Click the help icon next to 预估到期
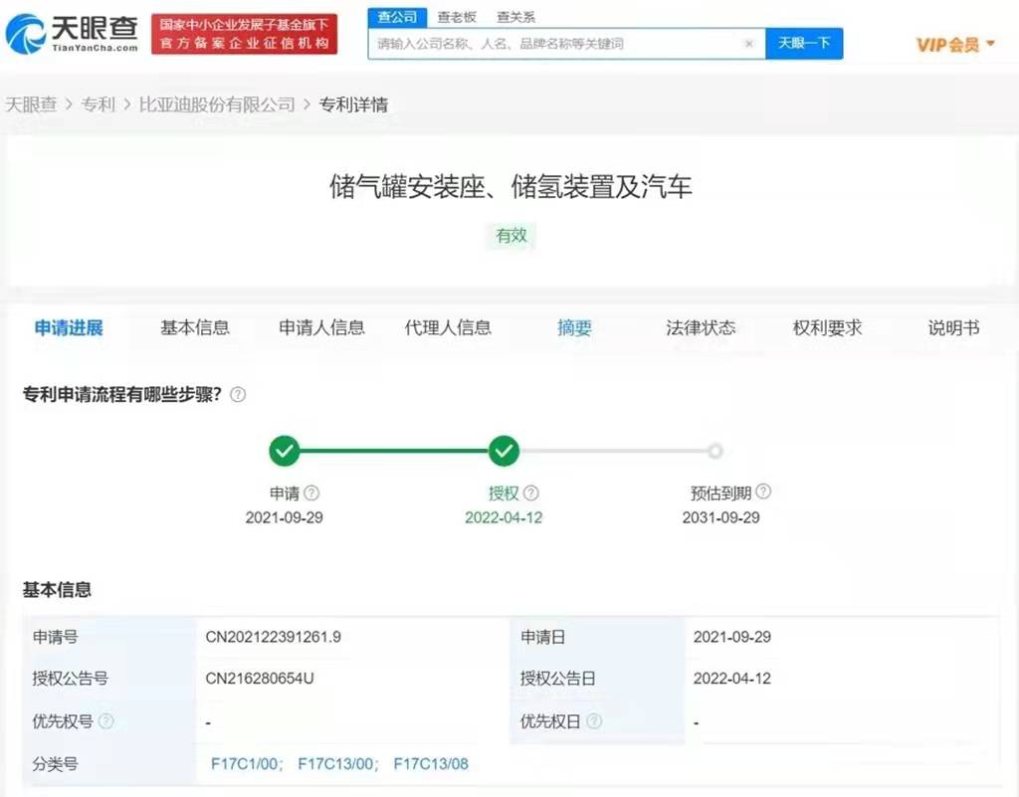Image resolution: width=1019 pixels, height=797 pixels. [763, 492]
